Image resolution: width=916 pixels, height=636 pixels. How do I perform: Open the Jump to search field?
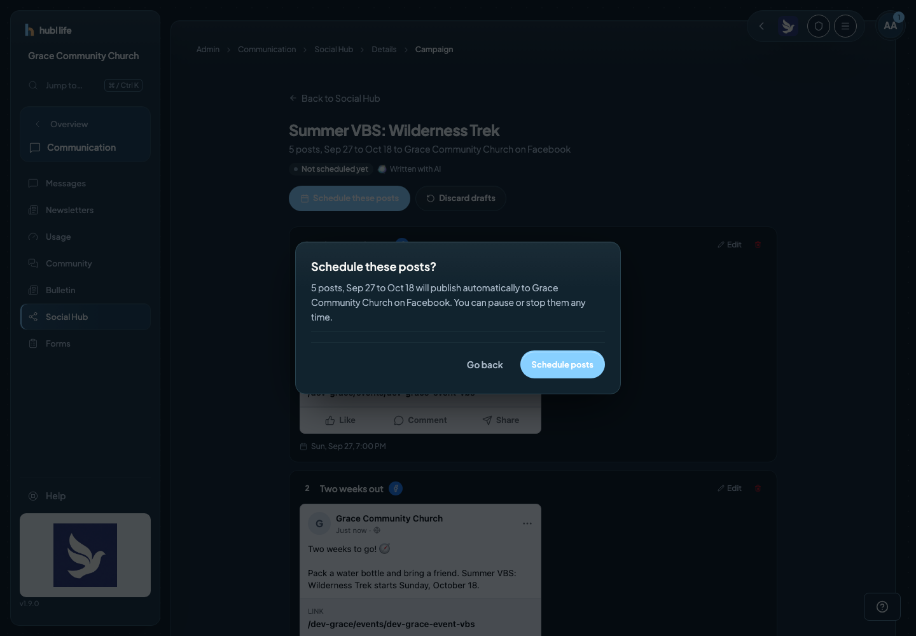85,85
